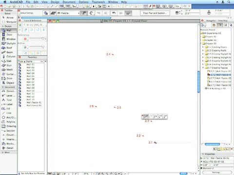
Task: Adjust the Reference intensity slider
Action: click(x=37, y=39)
